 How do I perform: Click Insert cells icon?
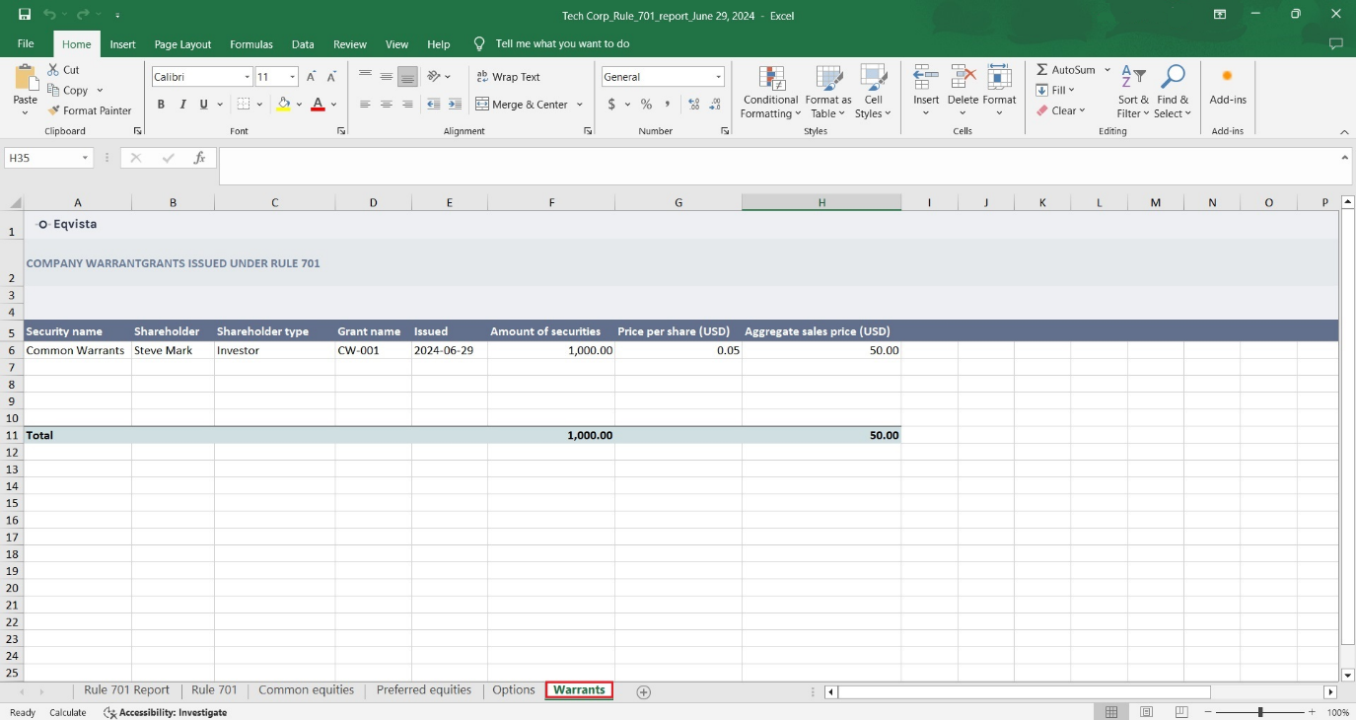(925, 78)
